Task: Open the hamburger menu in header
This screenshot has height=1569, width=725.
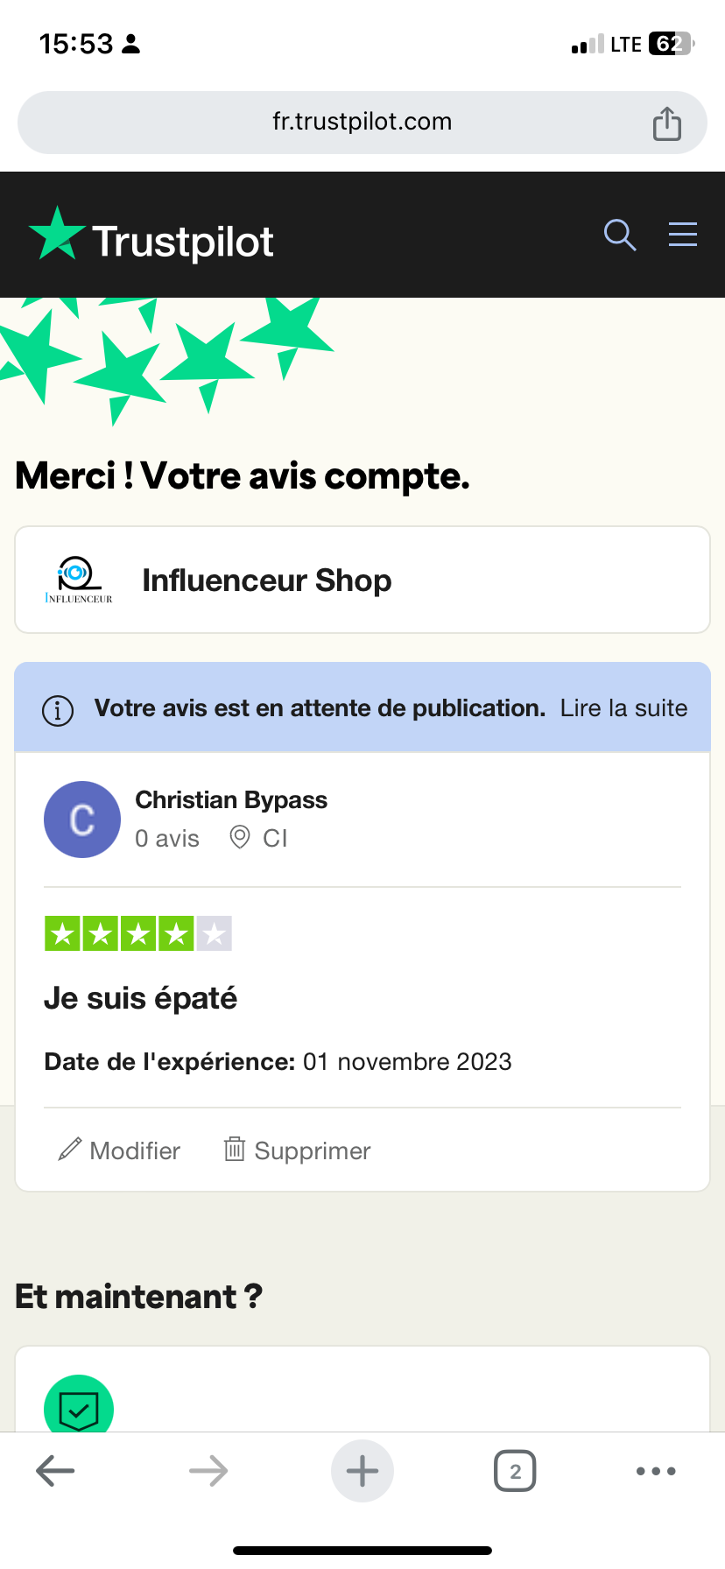Action: [x=683, y=235]
